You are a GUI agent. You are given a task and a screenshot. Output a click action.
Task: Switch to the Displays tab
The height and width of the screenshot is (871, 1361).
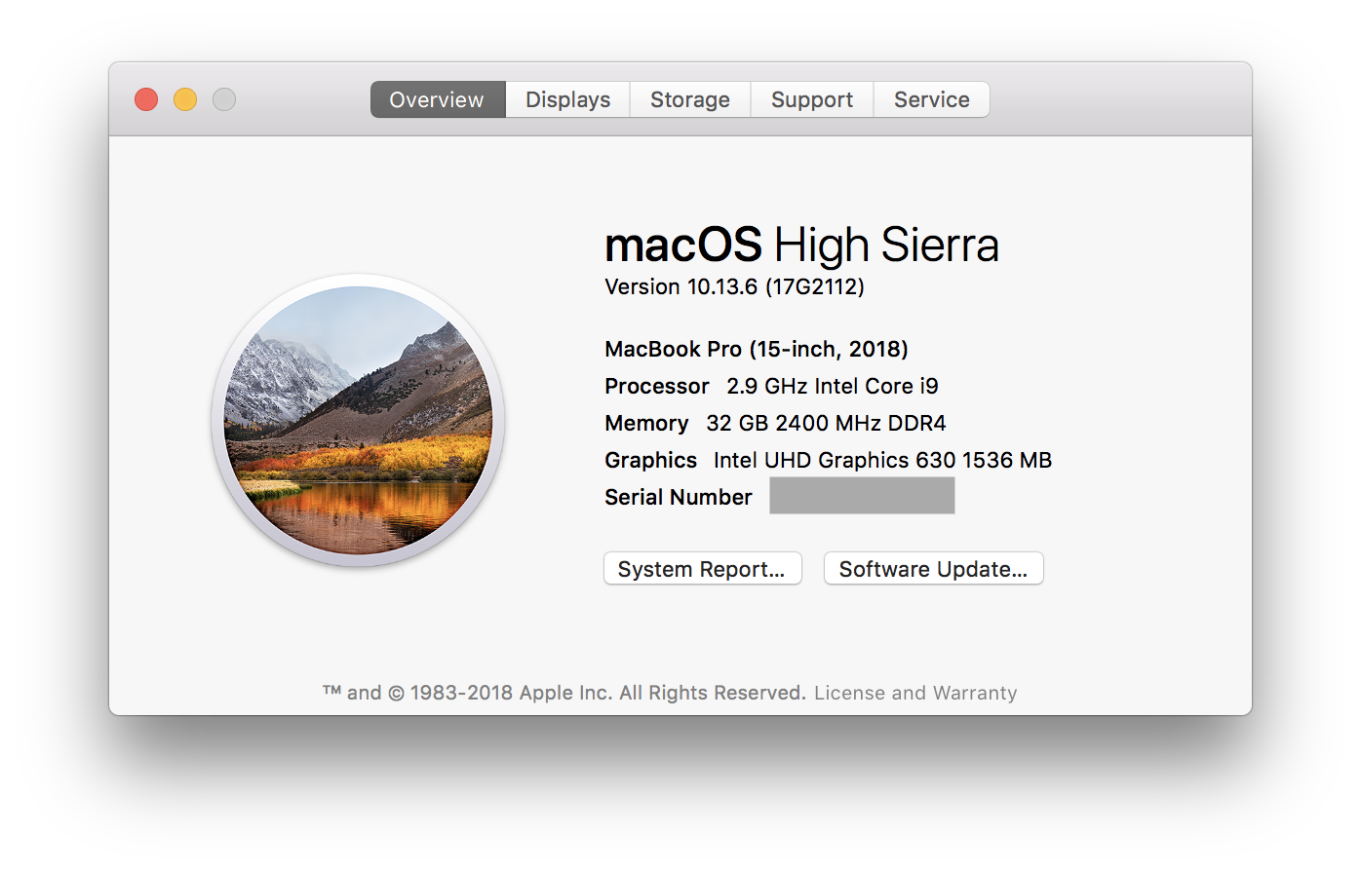point(567,98)
